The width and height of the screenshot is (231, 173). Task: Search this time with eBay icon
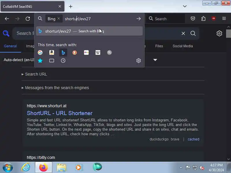[86, 52]
